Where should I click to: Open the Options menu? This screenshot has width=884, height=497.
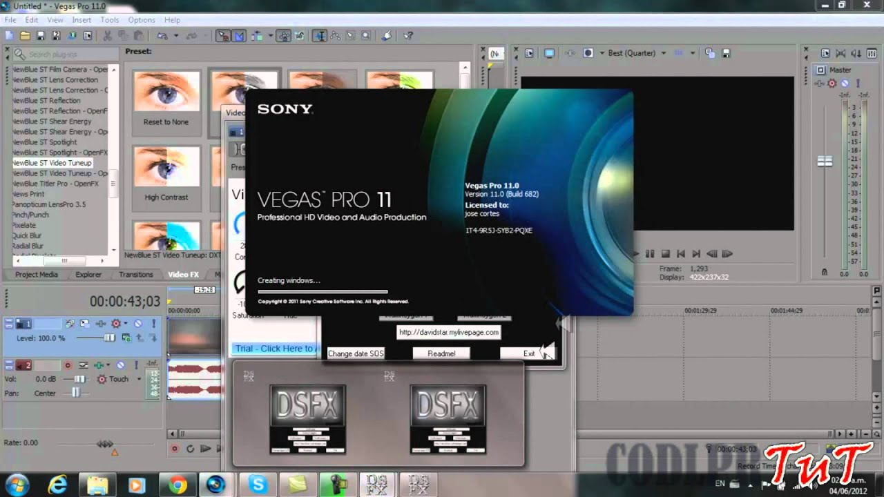[142, 20]
